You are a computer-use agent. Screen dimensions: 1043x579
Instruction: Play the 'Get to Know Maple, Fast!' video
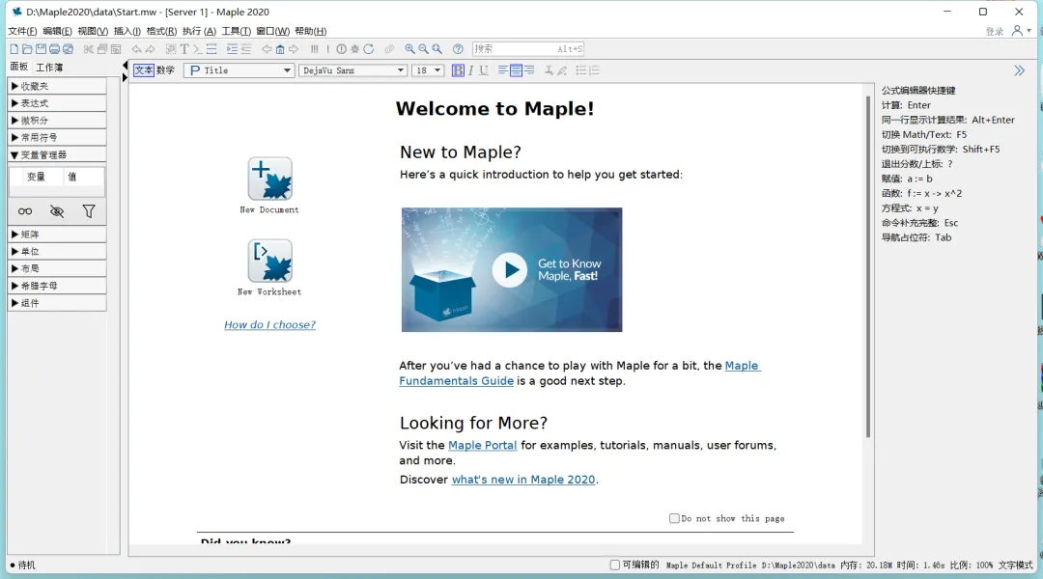(510, 270)
